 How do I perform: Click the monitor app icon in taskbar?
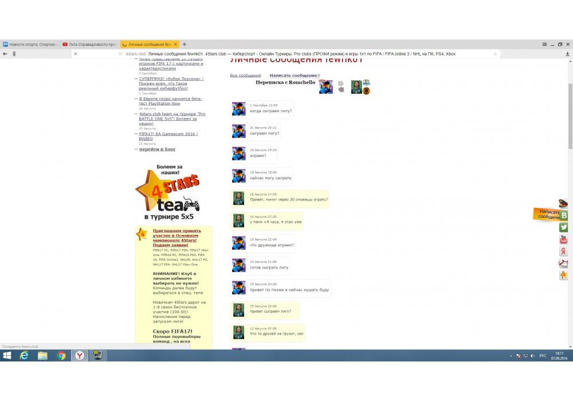pos(97,355)
